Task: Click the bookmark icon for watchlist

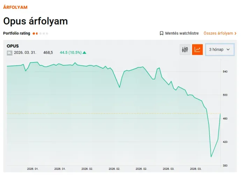Action: click(161, 34)
